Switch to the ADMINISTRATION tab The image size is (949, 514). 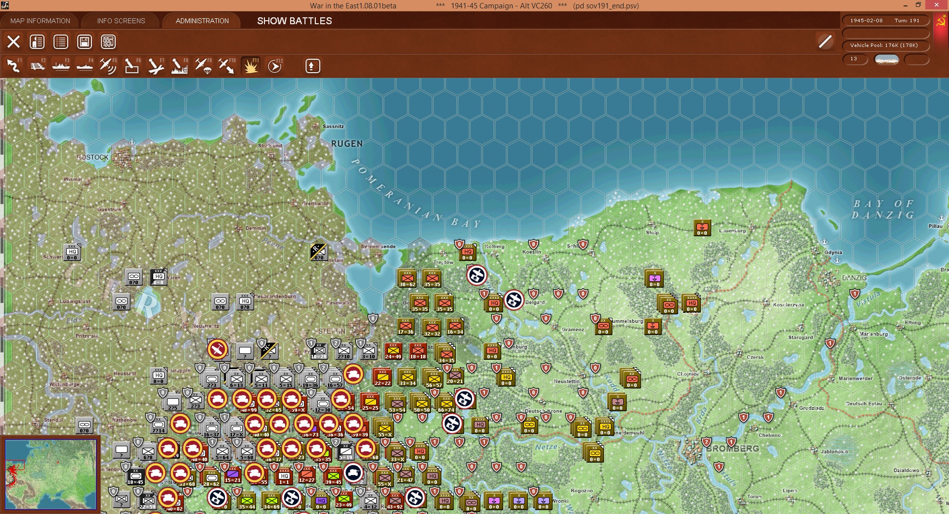pyautogui.click(x=202, y=21)
